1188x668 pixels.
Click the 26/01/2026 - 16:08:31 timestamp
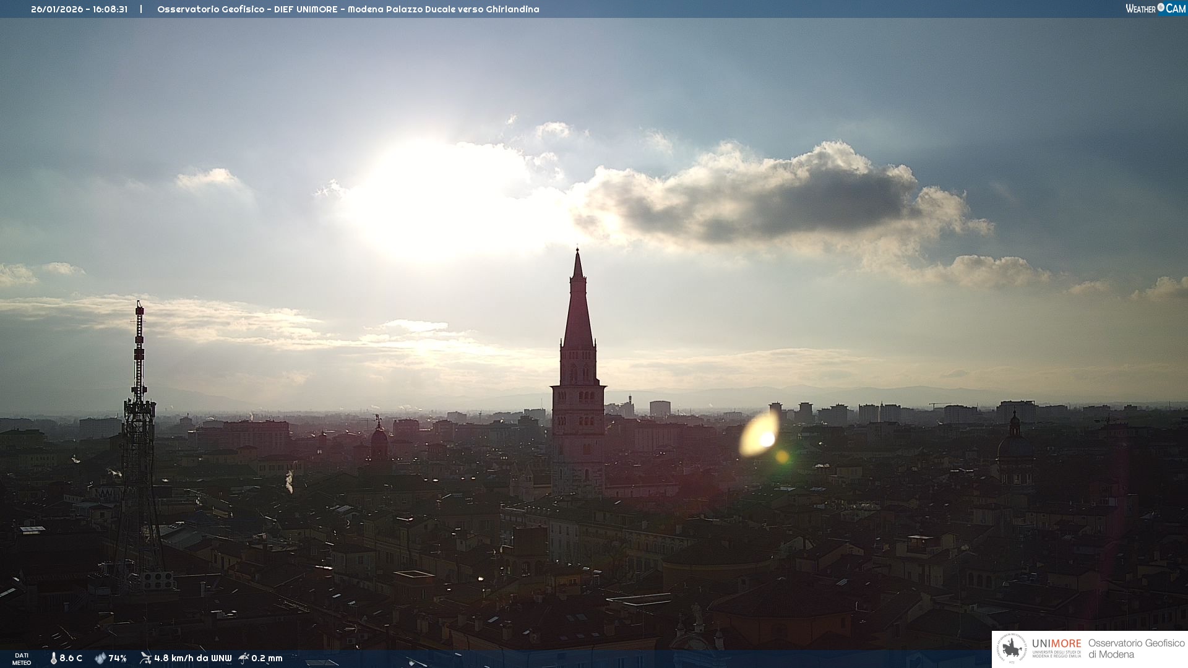79,9
